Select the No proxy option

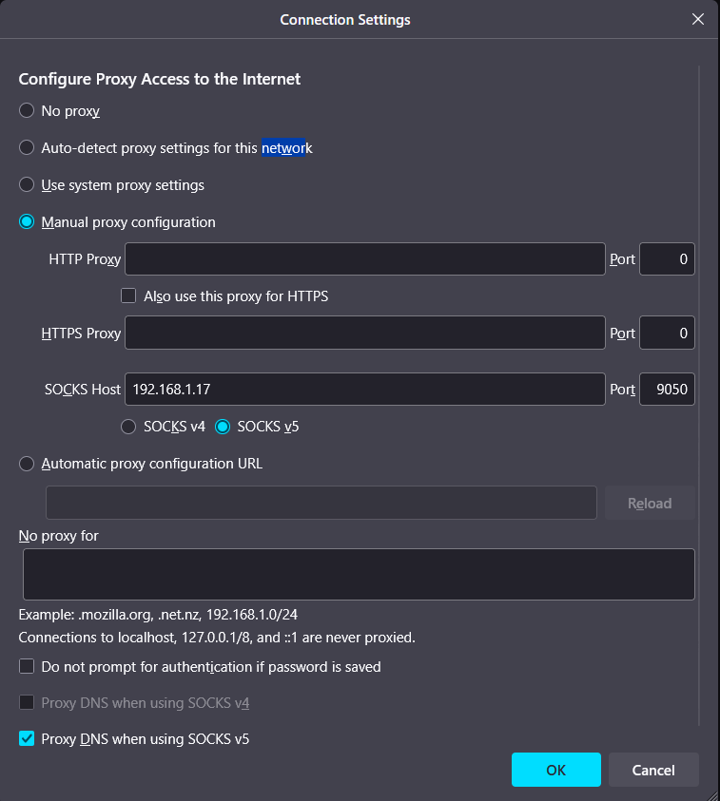[27, 111]
